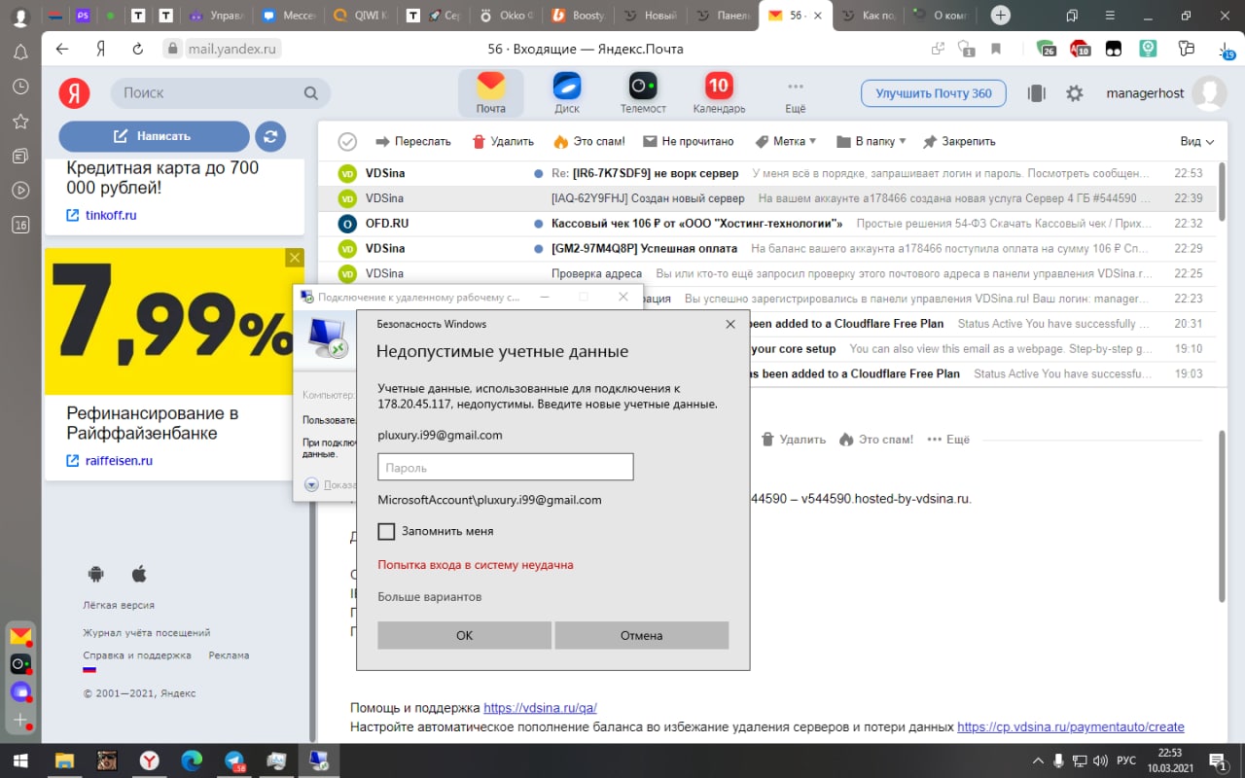Open the ••• Ещё menu in message pane
Viewport: 1245px width, 778px height.
pyautogui.click(x=948, y=440)
